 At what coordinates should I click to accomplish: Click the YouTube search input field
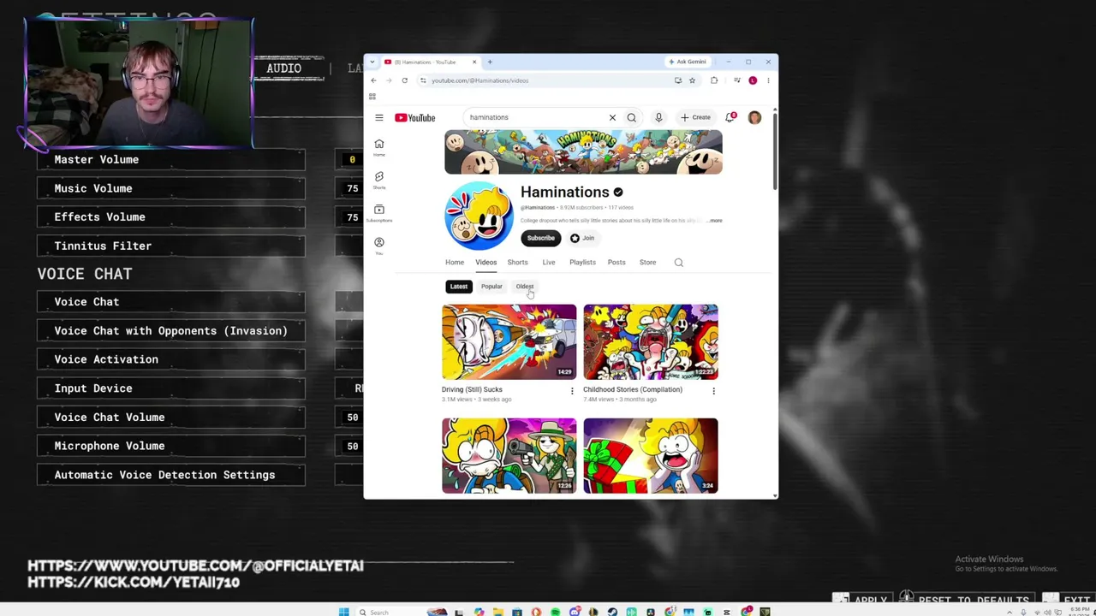[535, 117]
